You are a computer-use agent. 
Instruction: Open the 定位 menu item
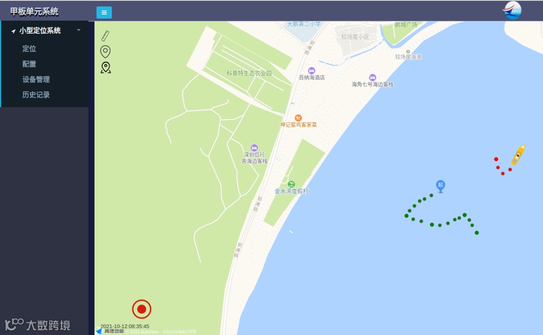pyautogui.click(x=29, y=48)
